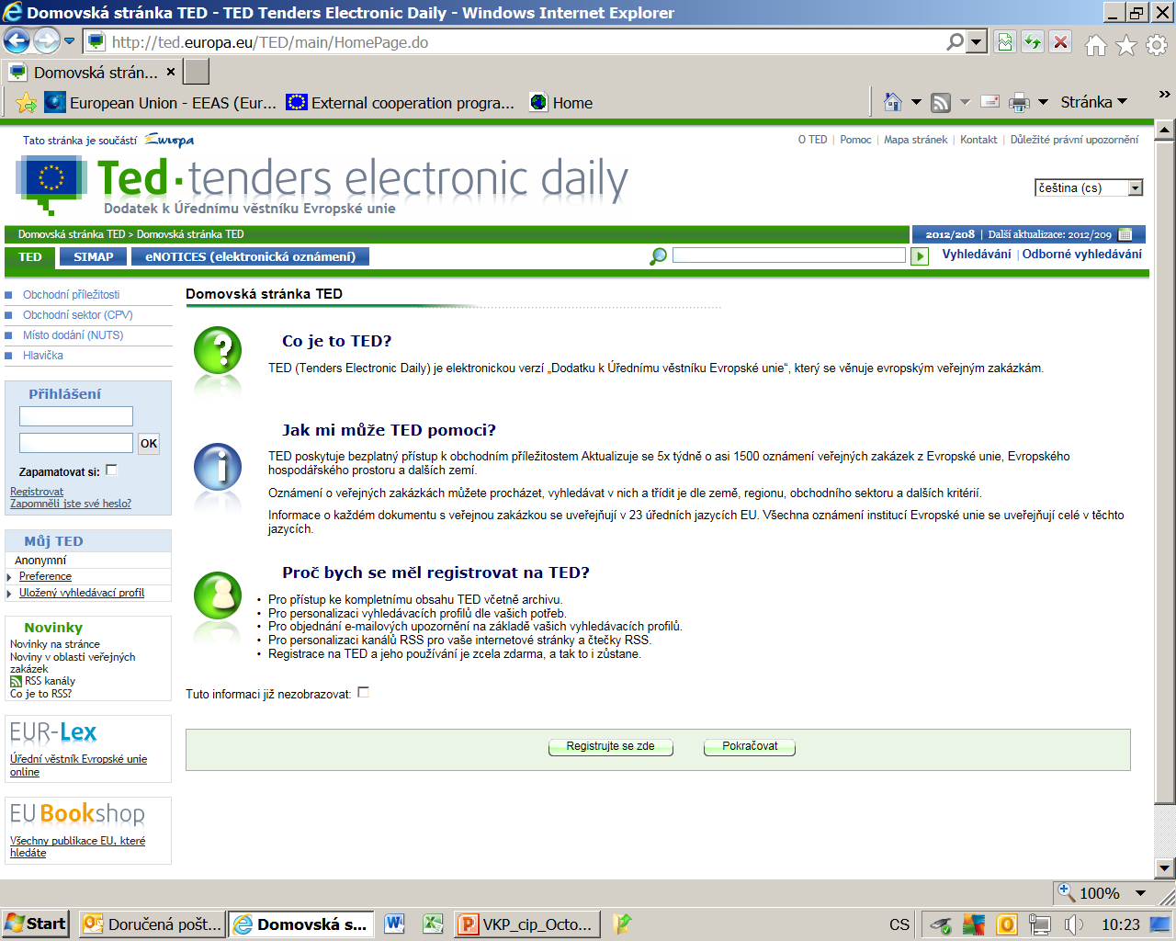
Task: Close the 'Domovská strán...' tab
Action: pos(171,72)
